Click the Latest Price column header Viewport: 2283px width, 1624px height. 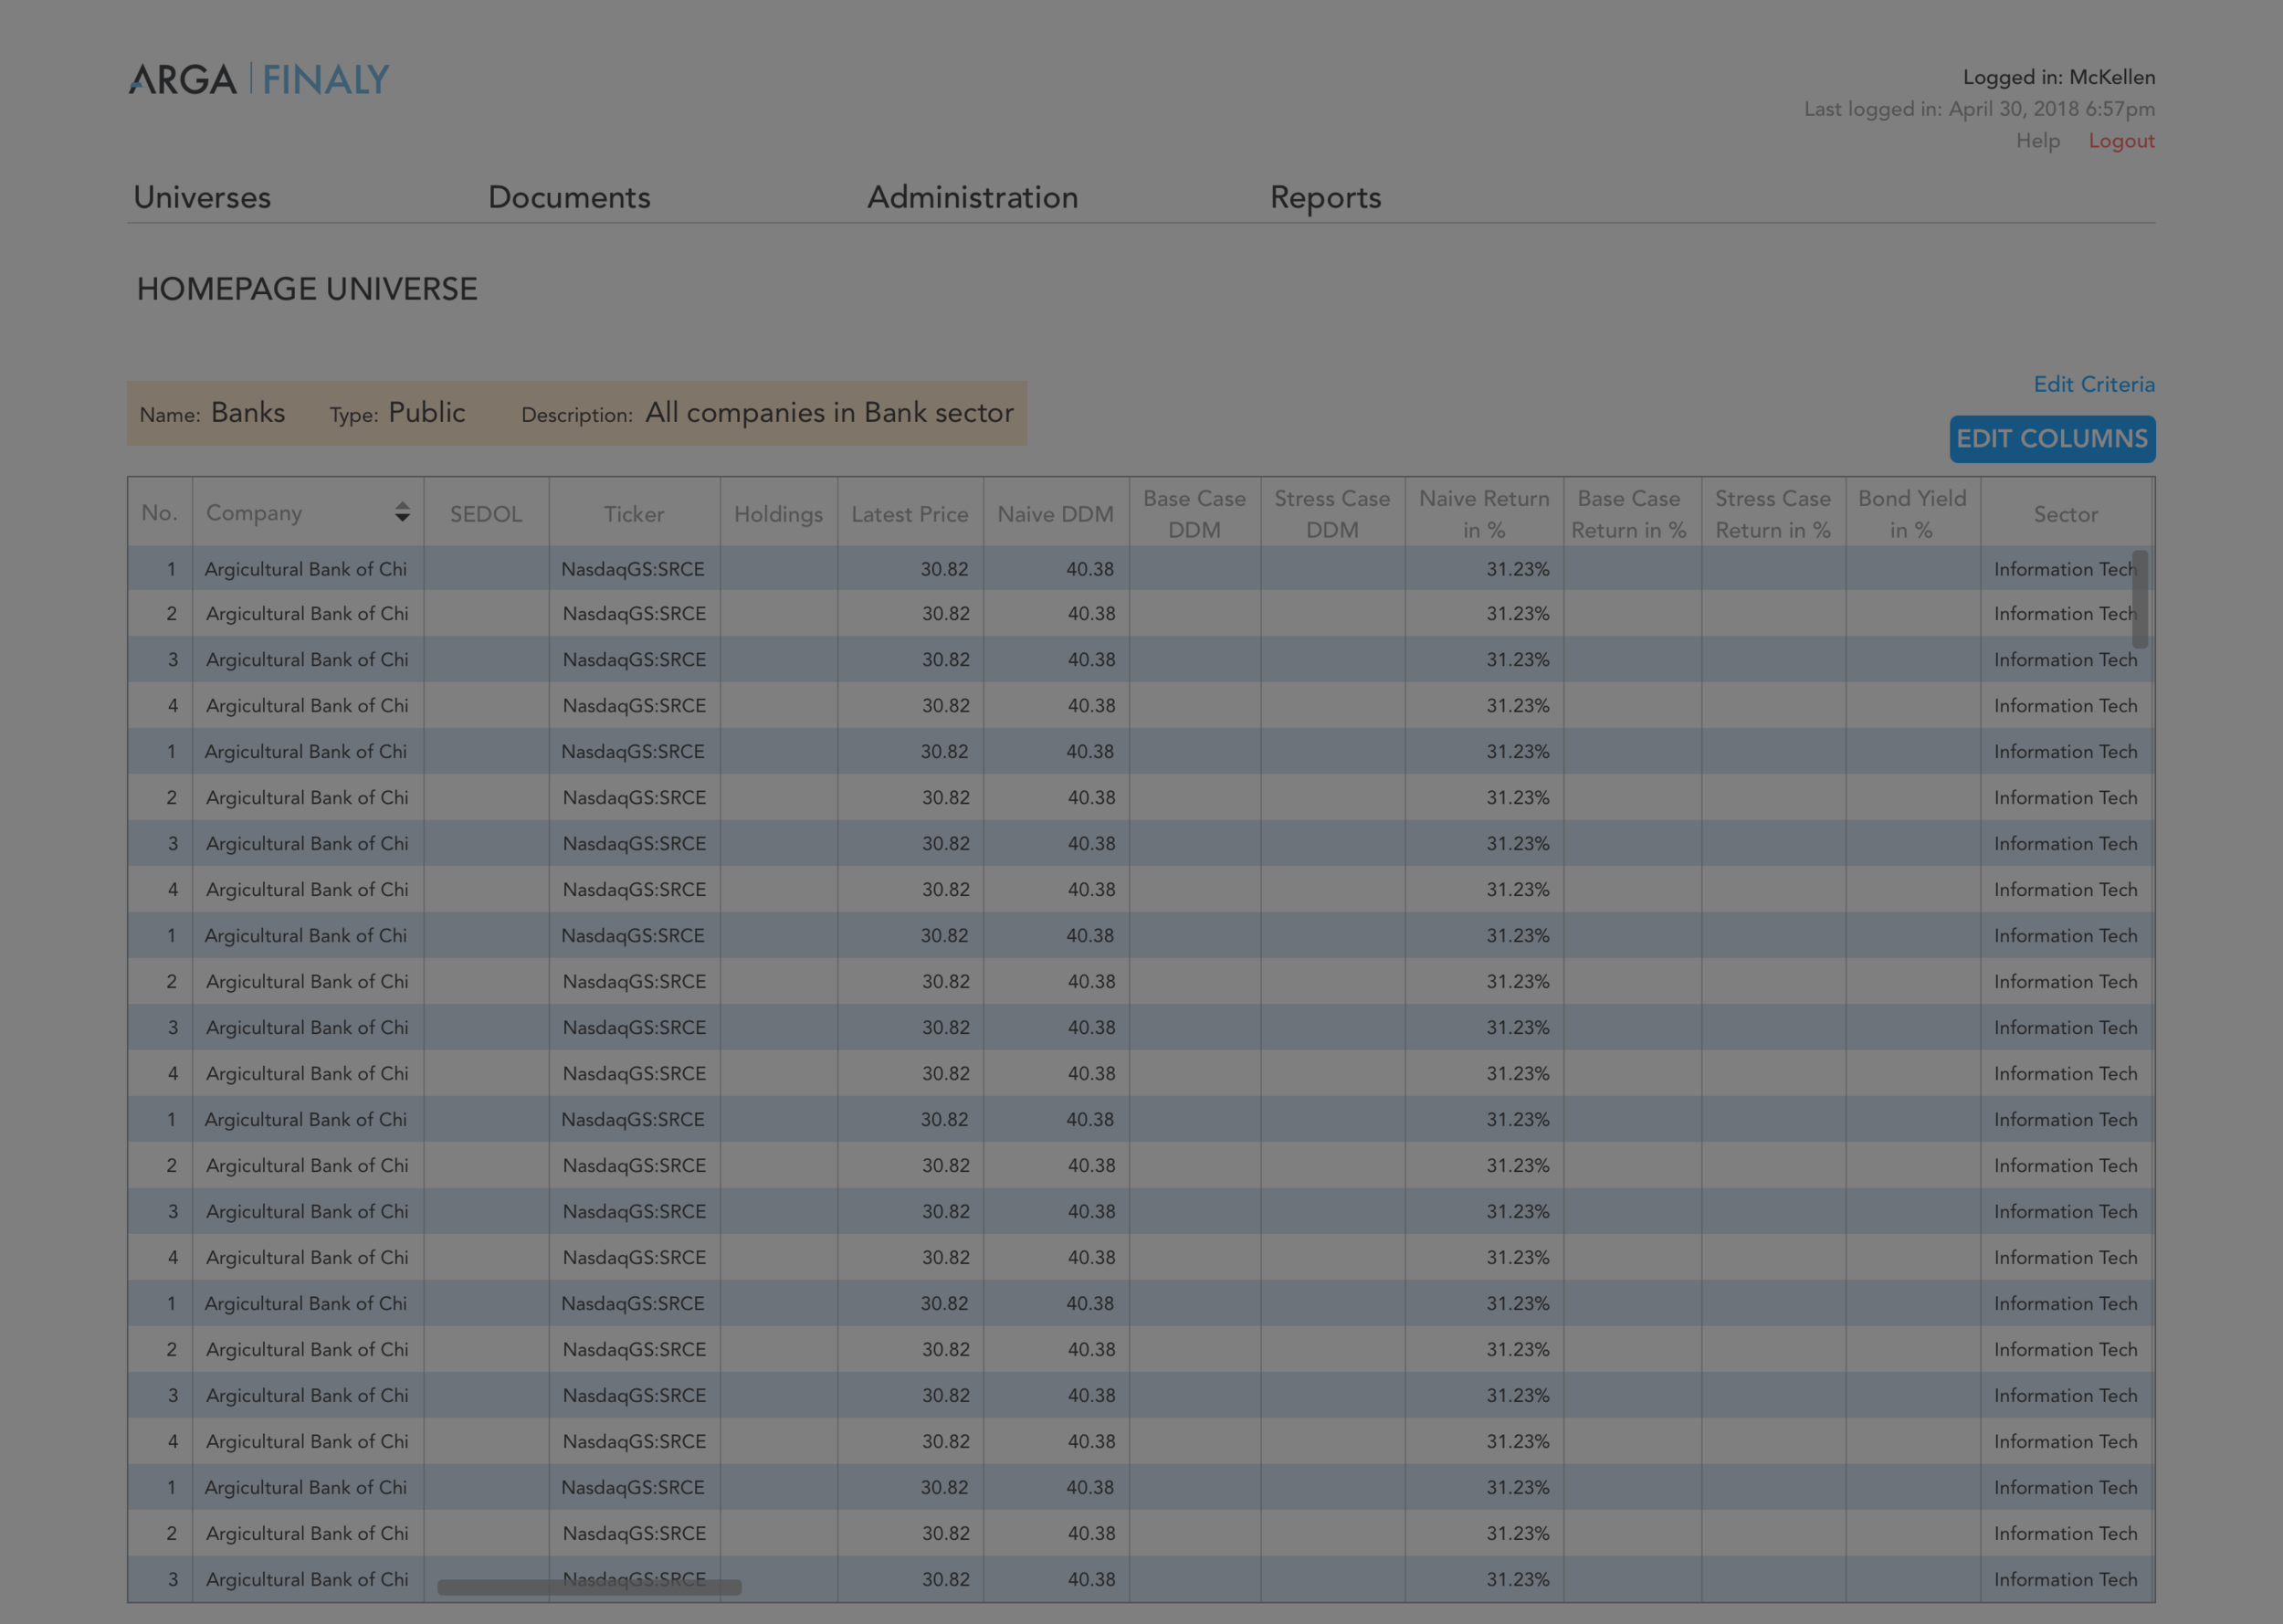pyautogui.click(x=910, y=514)
